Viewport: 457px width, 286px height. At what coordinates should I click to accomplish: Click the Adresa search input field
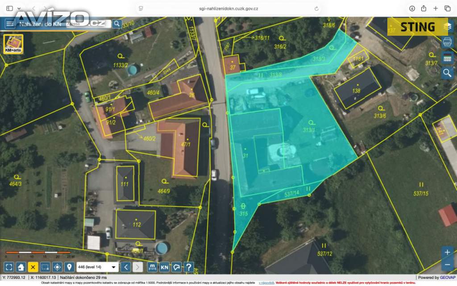click(x=88, y=24)
